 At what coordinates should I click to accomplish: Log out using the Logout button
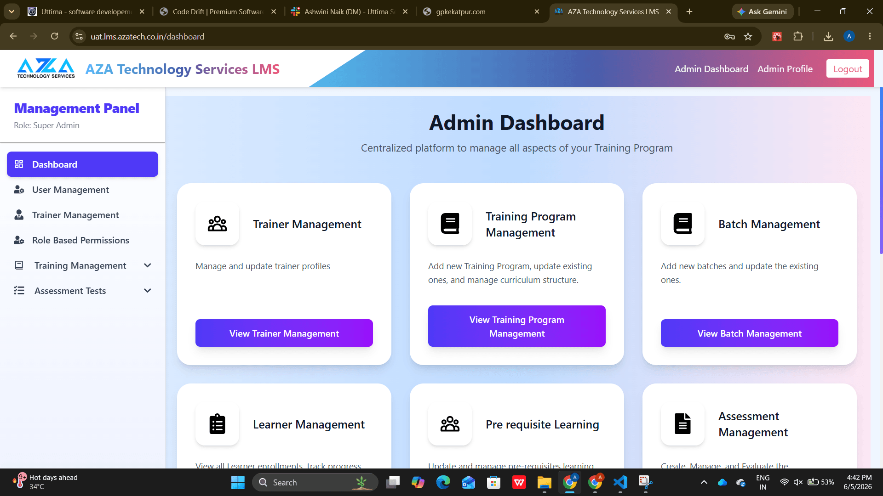pos(848,69)
